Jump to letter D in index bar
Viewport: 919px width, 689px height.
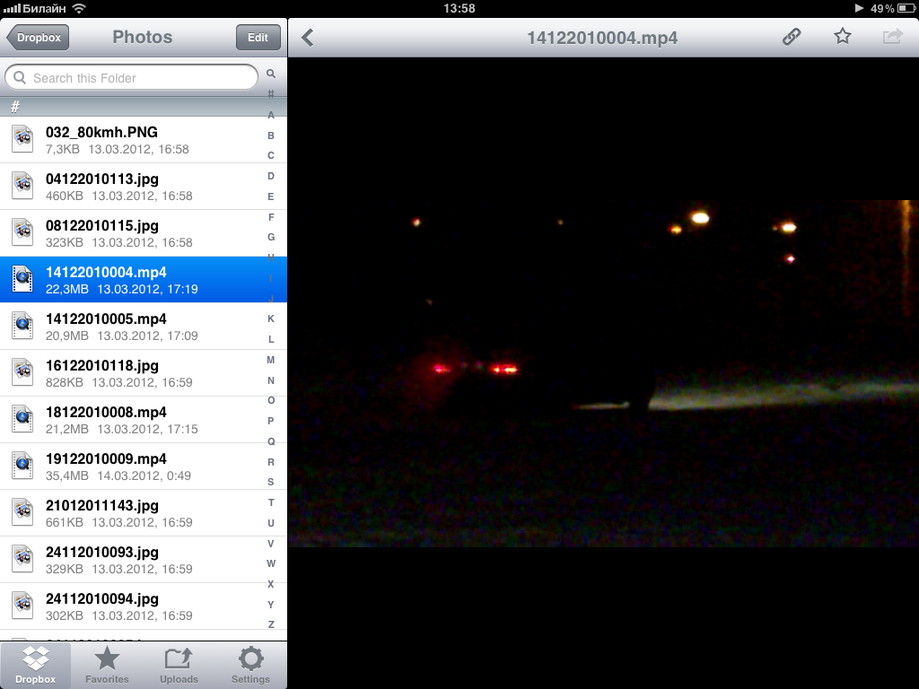pos(271,176)
